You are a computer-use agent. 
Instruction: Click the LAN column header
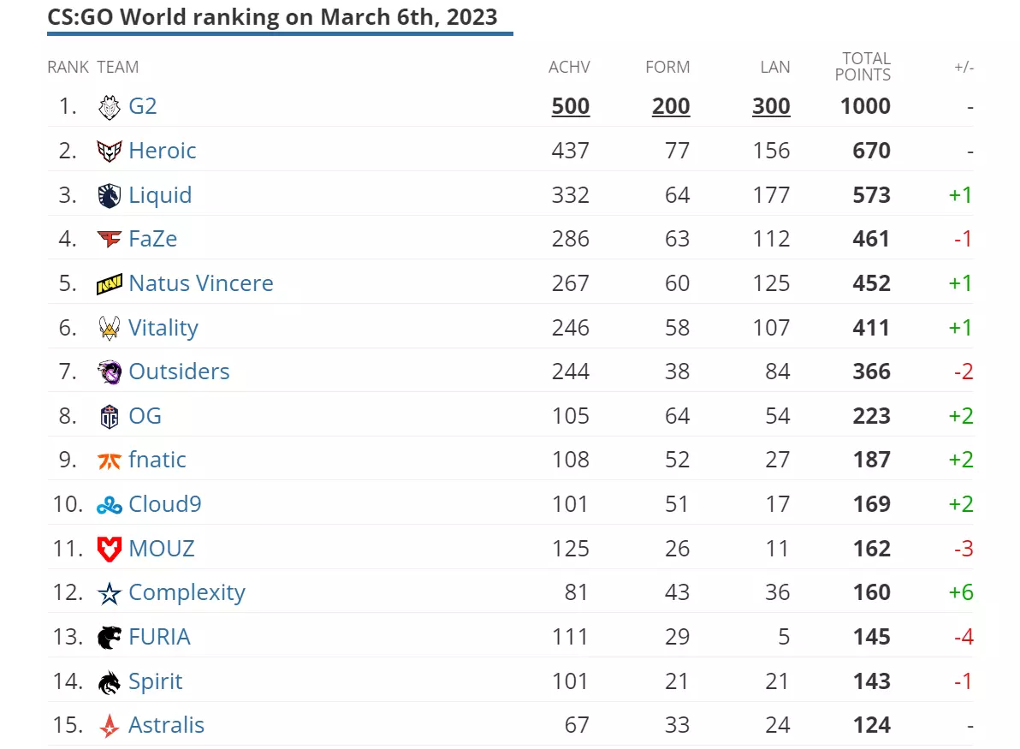775,67
